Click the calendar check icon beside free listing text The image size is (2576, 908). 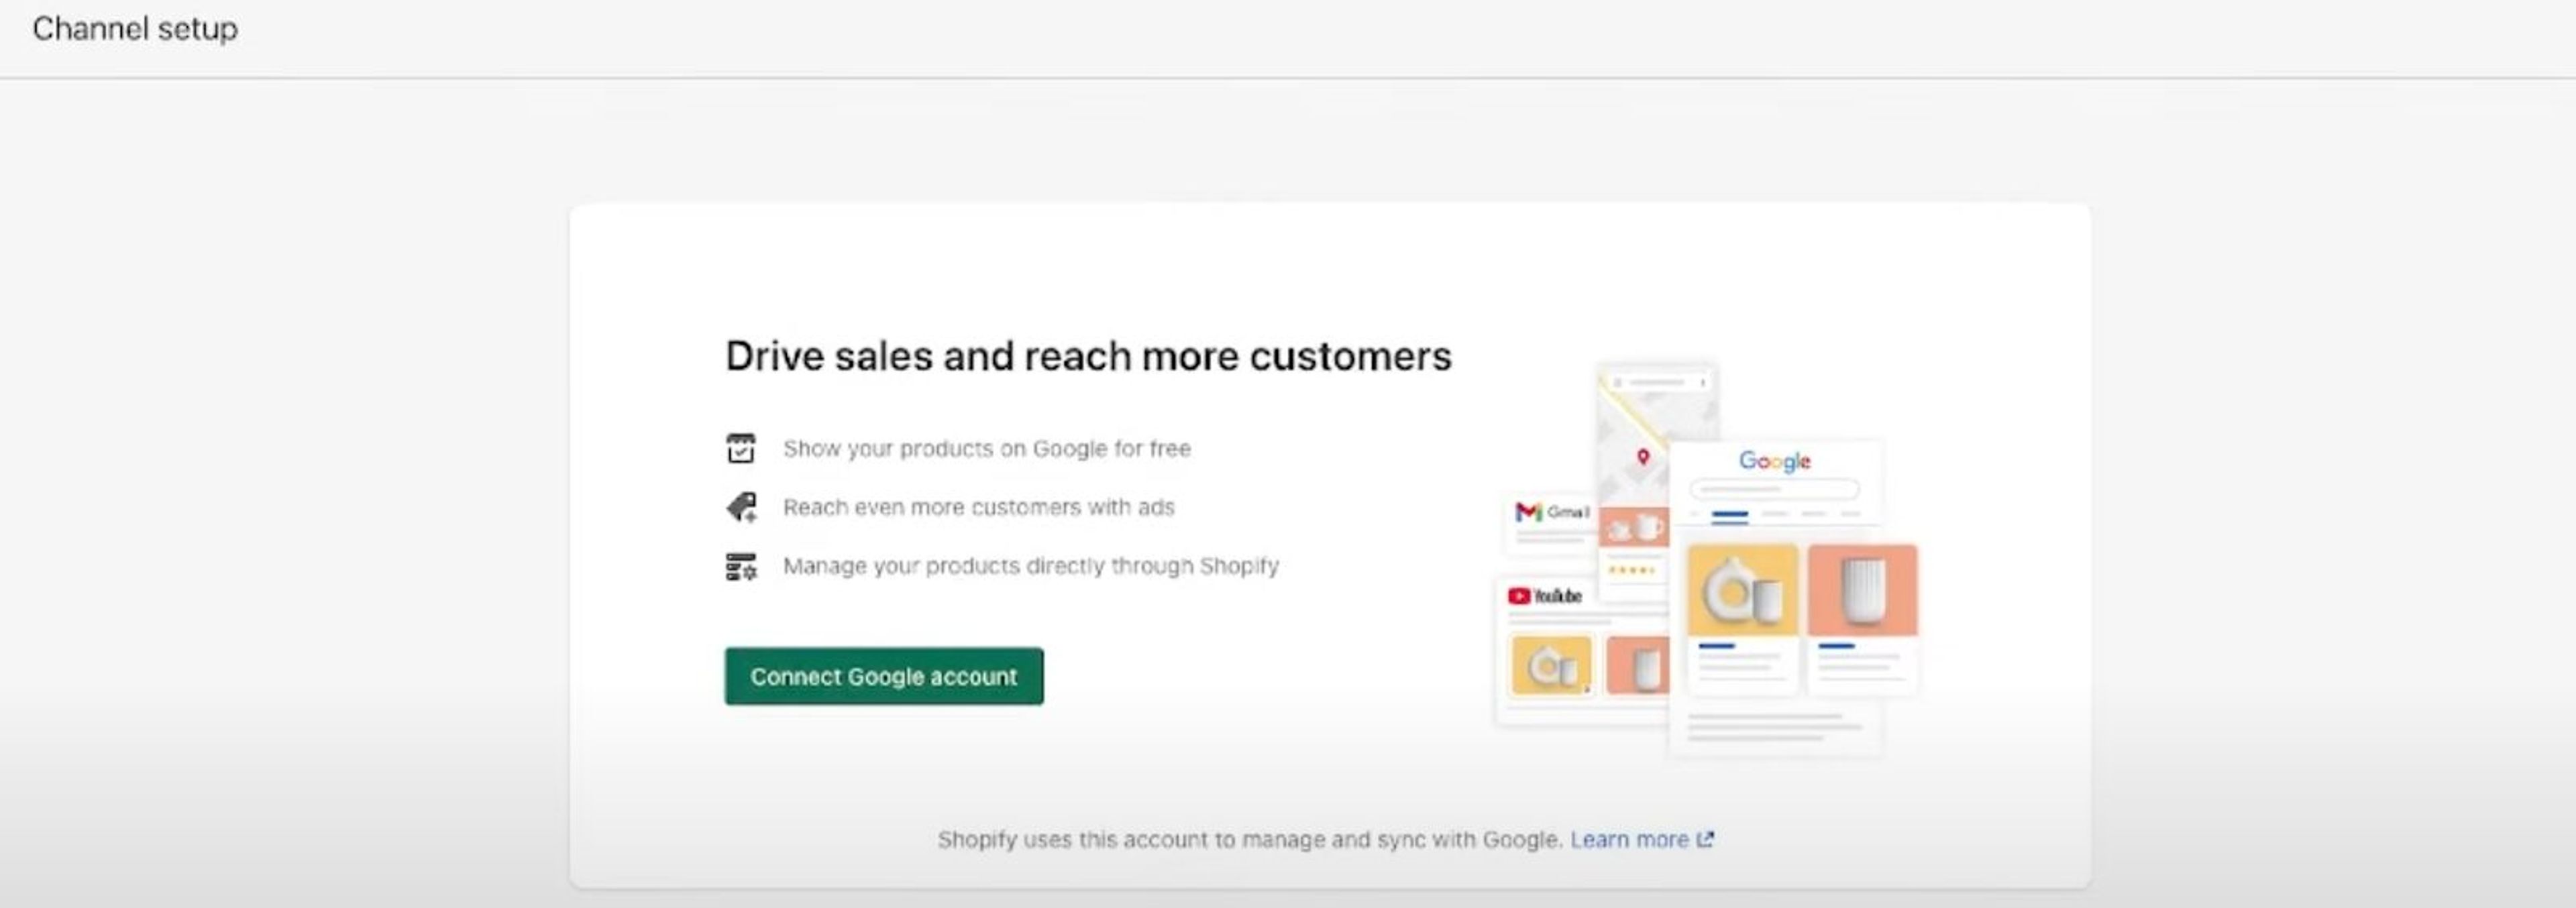point(740,448)
